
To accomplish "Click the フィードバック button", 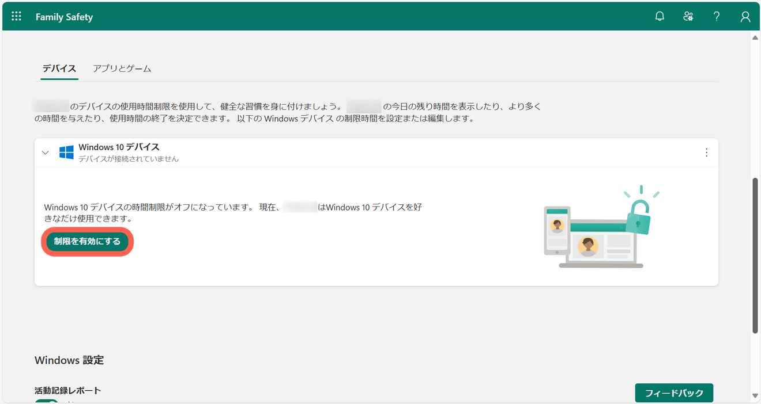I will 674,393.
